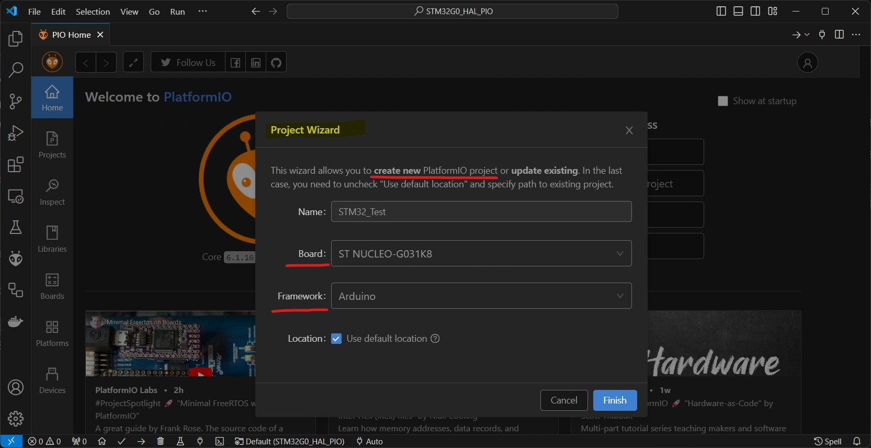Open the Explorer view in activity bar
Screen dimensions: 871x448
pyautogui.click(x=16, y=39)
